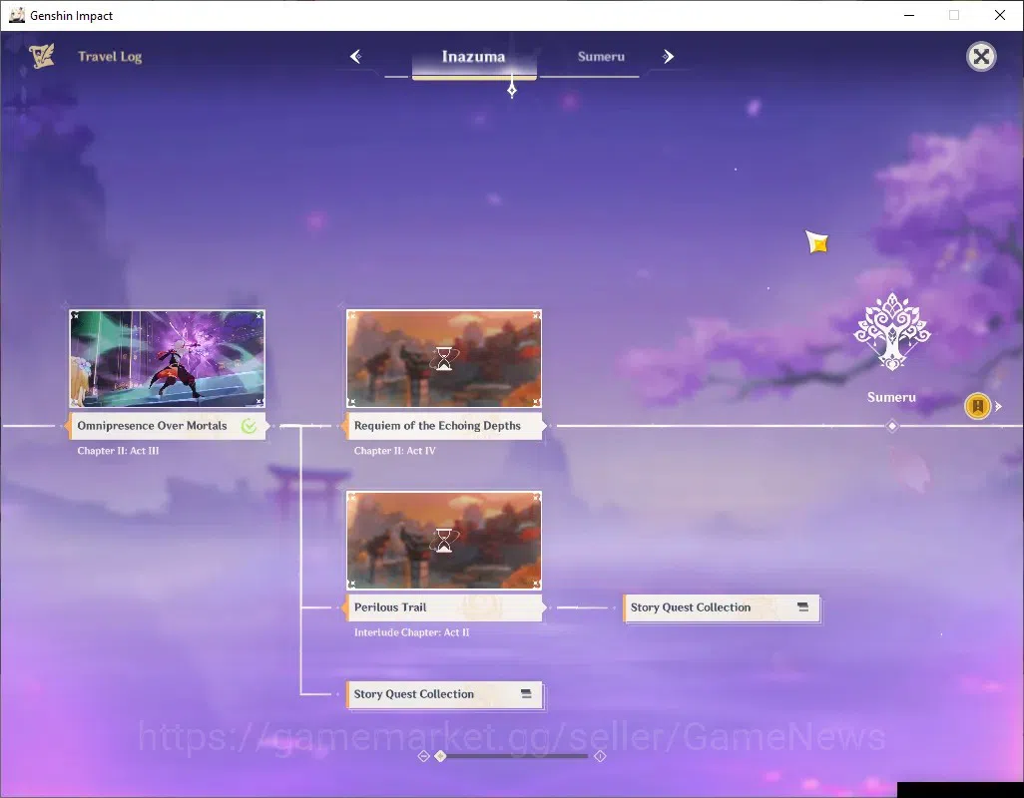This screenshot has height=798, width=1024.
Task: Switch to the Sumeru tab
Action: tap(601, 57)
